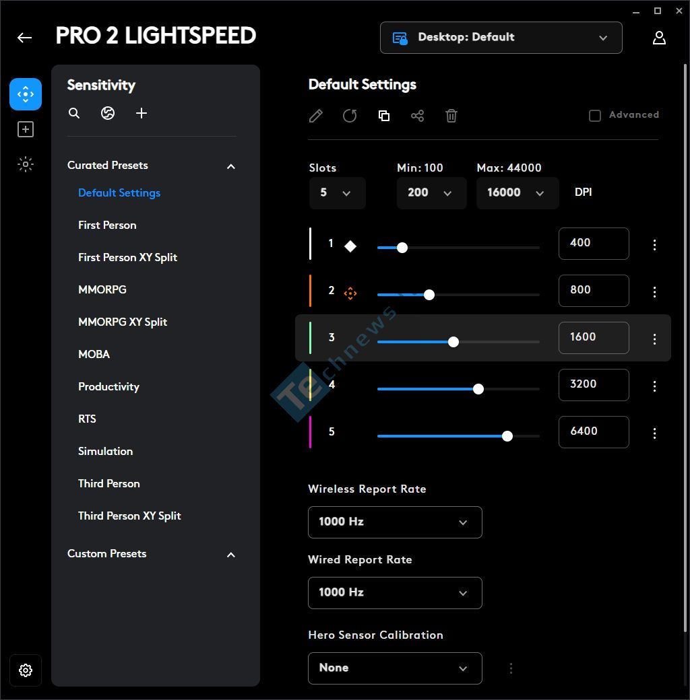Reset Default Settings with the reset icon
Viewport: 690px width, 700px height.
click(x=350, y=116)
